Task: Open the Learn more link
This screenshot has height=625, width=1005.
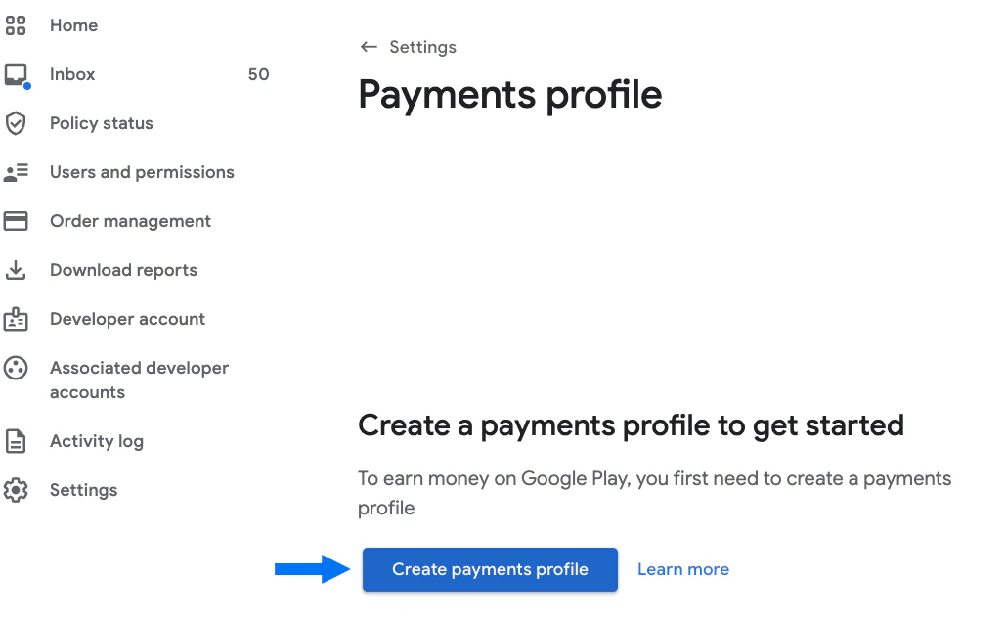Action: (x=682, y=569)
